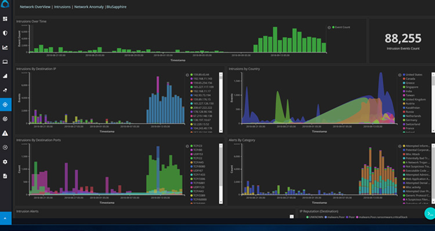435x231 pixels.
Task: Click the 88,255 intrusion events count
Action: (403, 38)
